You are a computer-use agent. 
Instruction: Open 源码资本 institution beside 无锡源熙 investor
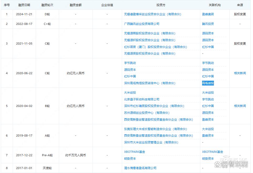tap(208, 33)
